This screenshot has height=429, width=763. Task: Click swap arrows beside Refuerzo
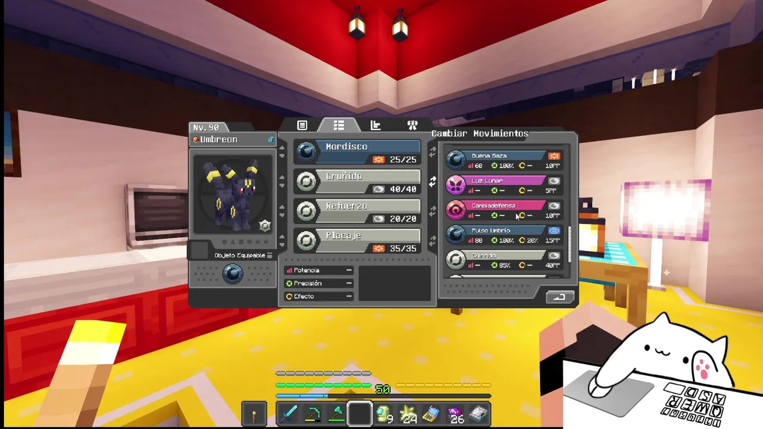[432, 211]
